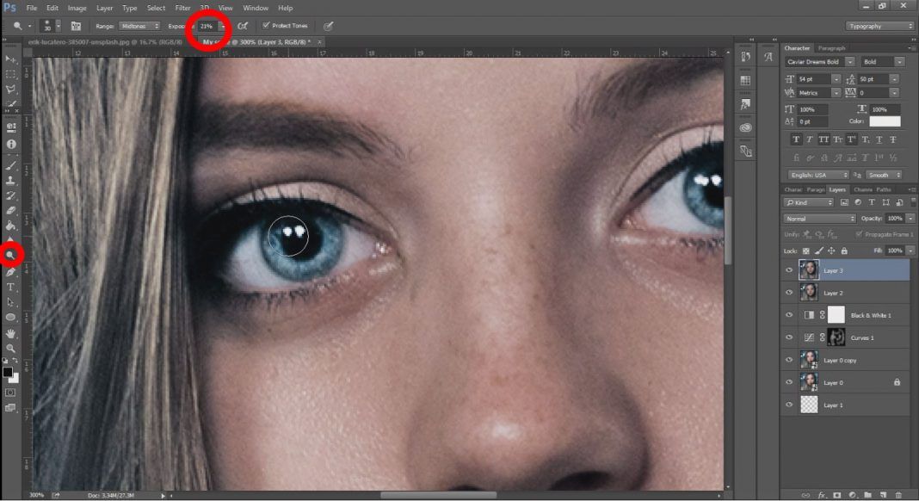The width and height of the screenshot is (919, 501).
Task: Click the text Color swatch
Action: [885, 121]
